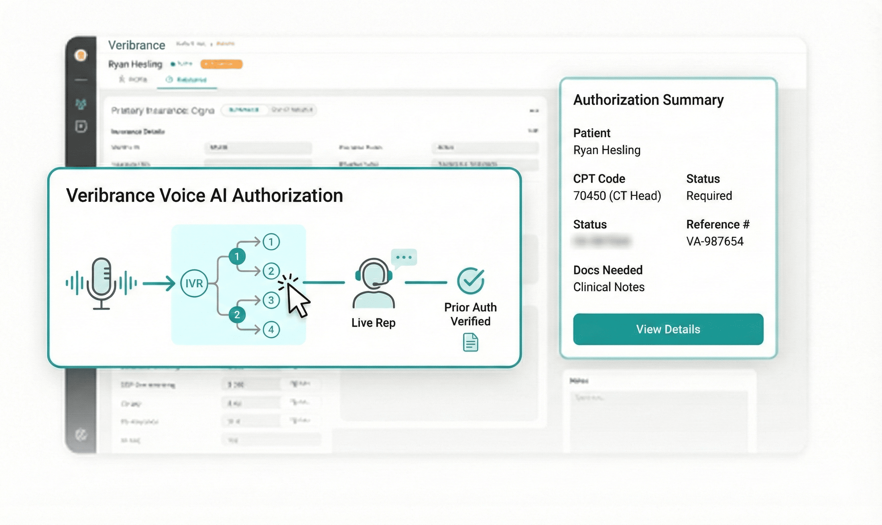This screenshot has height=525, width=882.
Task: Click the Prior Auth Verified checkmark icon
Action: tap(471, 281)
